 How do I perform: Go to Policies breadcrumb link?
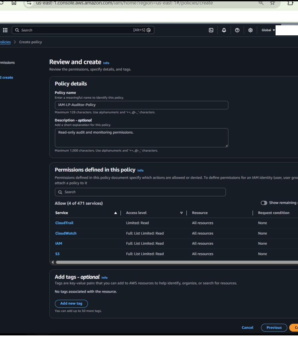coord(5,42)
